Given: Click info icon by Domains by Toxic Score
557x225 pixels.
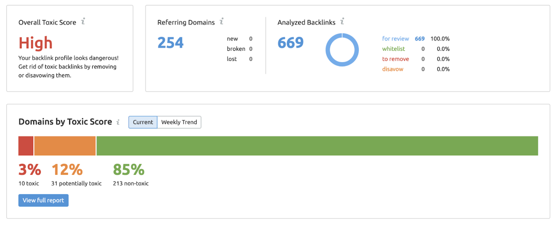Looking at the screenshot, I should click(x=118, y=122).
